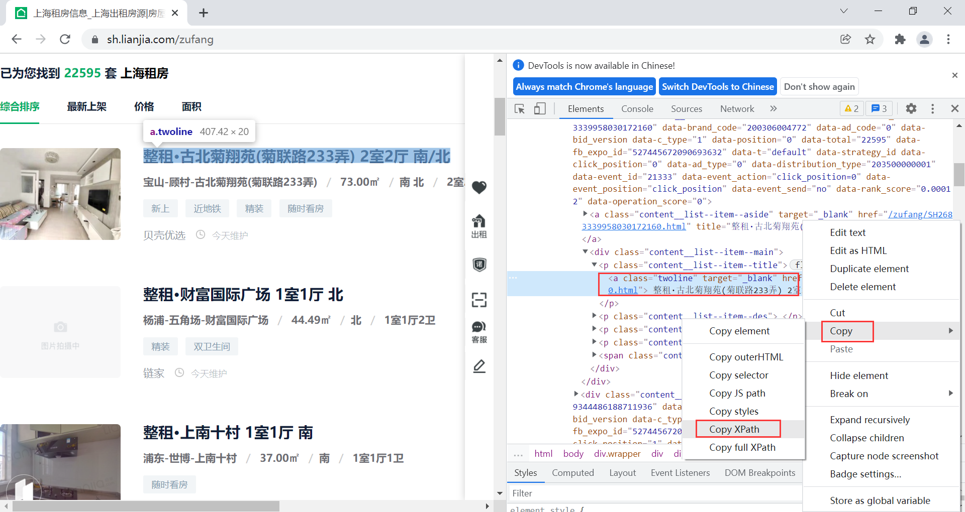Switch to the Sources panel
Viewport: 965px width, 512px height.
pos(686,108)
